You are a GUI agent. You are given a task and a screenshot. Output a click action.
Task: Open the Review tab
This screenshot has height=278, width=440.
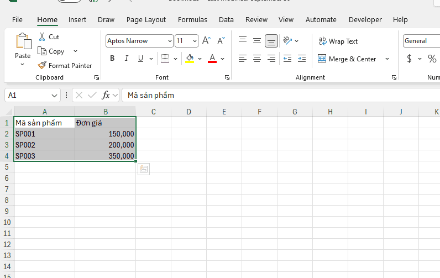pyautogui.click(x=256, y=20)
